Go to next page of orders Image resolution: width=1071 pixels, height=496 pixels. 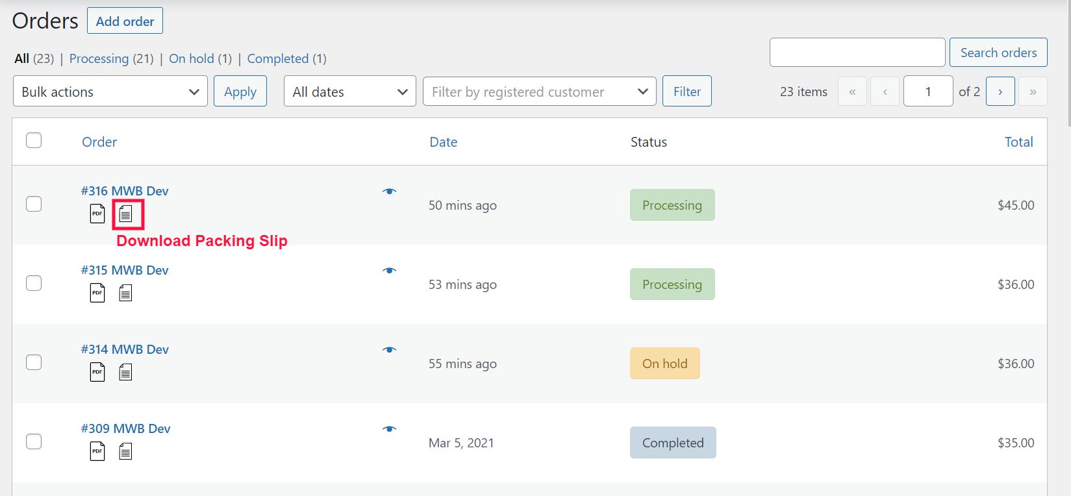(x=1000, y=92)
